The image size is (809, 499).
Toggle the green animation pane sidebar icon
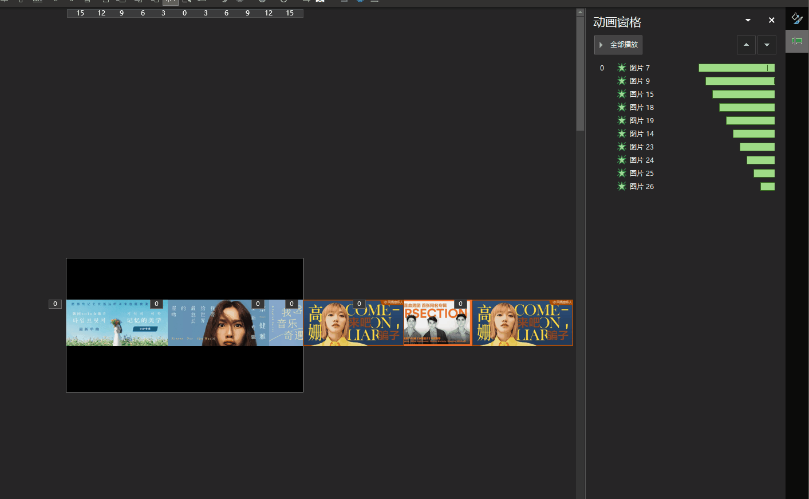(x=797, y=41)
